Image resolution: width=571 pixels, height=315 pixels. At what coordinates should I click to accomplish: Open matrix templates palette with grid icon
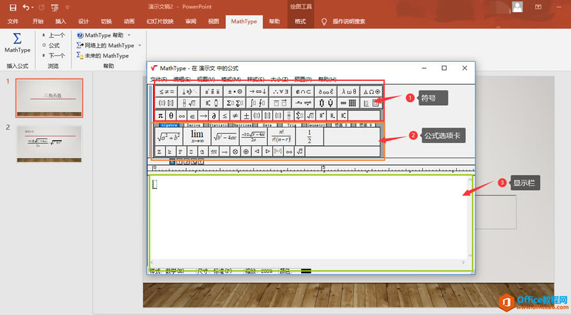[x=349, y=103]
